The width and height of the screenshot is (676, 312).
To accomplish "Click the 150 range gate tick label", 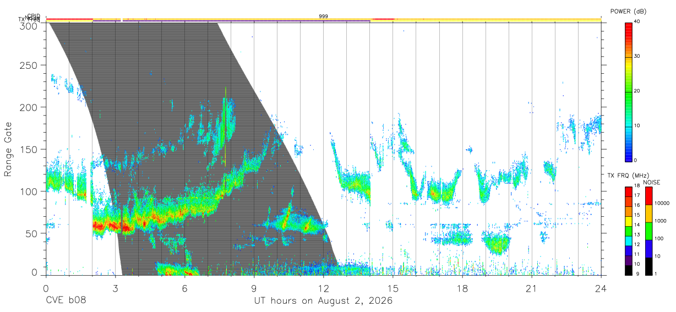I will point(29,149).
